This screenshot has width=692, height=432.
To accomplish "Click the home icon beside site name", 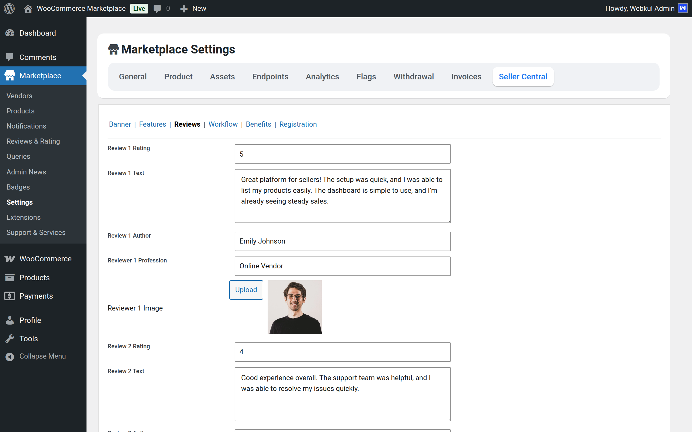I will (28, 9).
